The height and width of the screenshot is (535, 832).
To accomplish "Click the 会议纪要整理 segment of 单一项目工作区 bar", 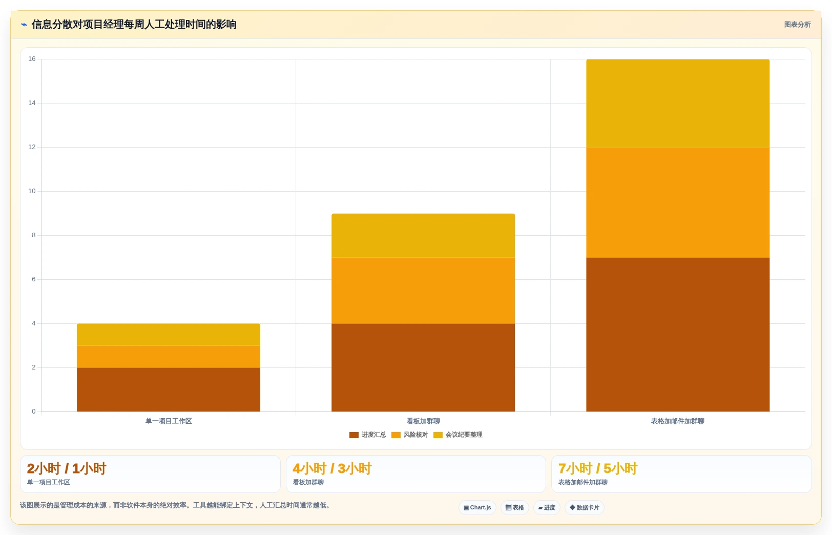I will [169, 335].
